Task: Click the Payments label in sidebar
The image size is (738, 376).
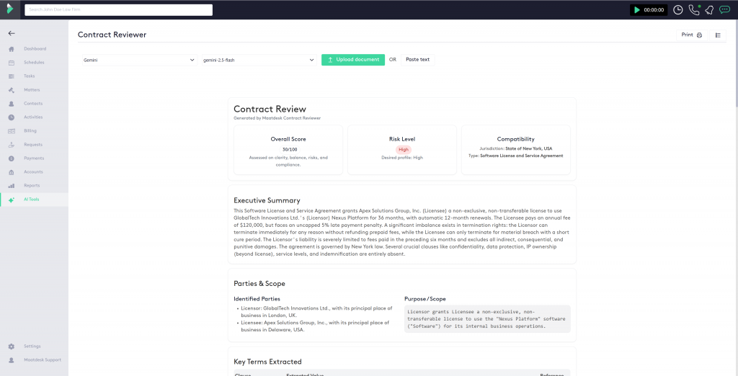Action: pyautogui.click(x=34, y=158)
